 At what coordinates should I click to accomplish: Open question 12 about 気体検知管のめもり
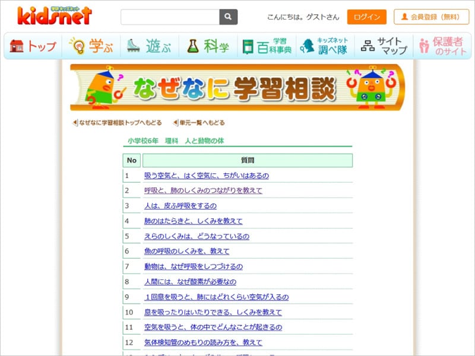pos(203,342)
